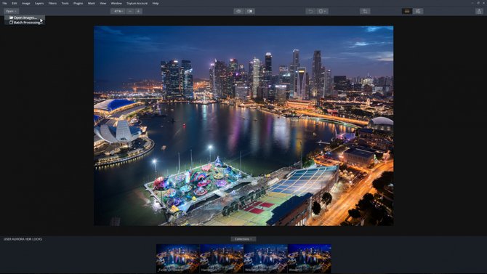Select Batch Processing entry
Image resolution: width=487 pixels, height=274 pixels.
(x=25, y=23)
